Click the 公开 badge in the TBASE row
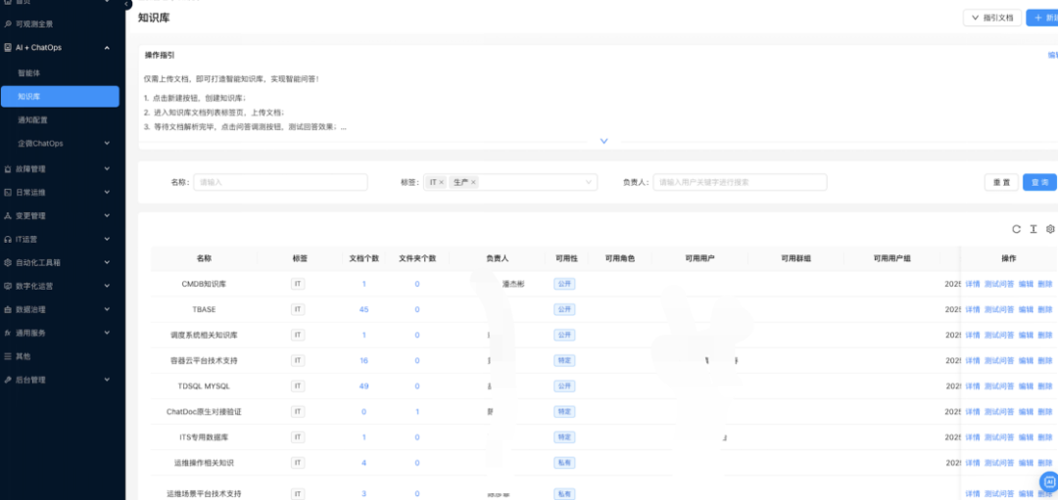 tap(565, 310)
